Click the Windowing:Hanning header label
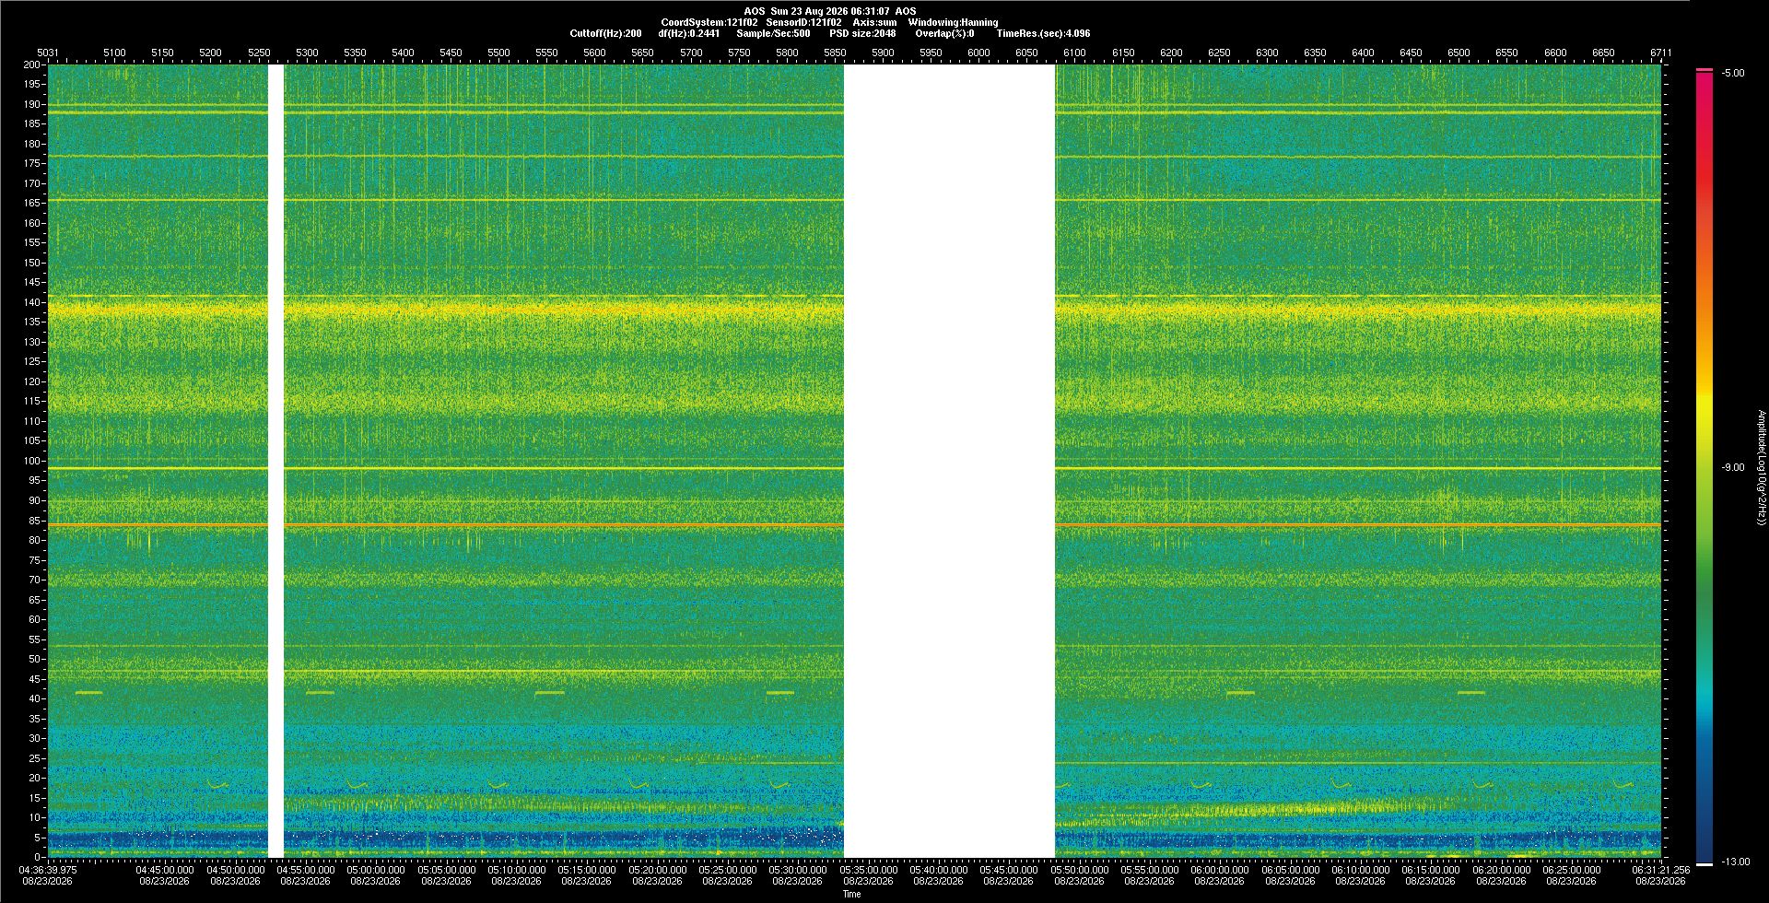Screen dimensions: 1769x903 (953, 22)
